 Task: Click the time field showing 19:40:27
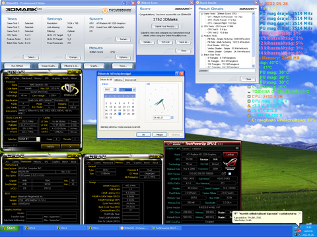[x=162, y=118]
